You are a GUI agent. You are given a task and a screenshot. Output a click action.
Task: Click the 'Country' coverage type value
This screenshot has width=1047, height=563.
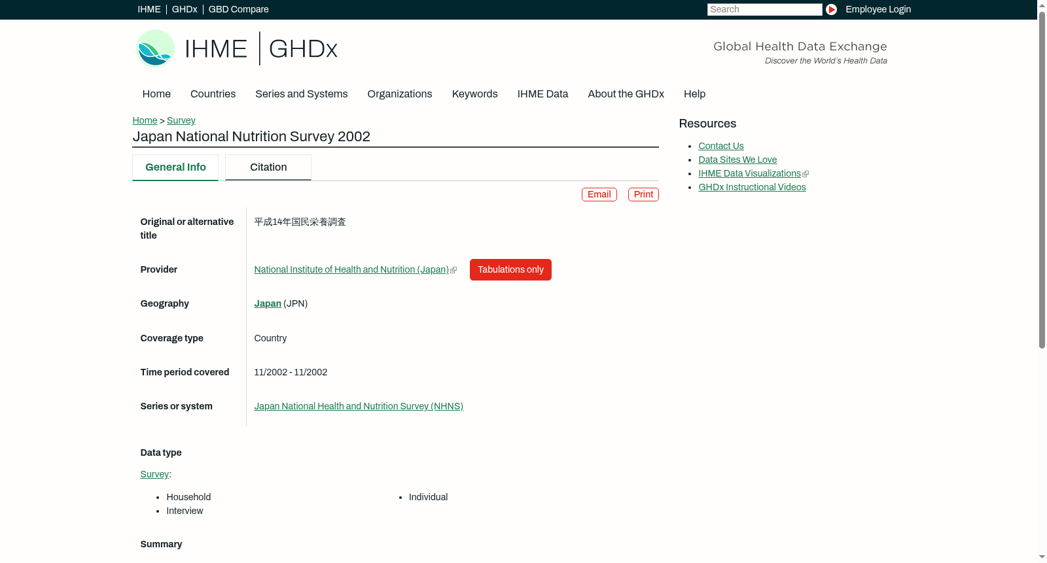click(x=270, y=339)
